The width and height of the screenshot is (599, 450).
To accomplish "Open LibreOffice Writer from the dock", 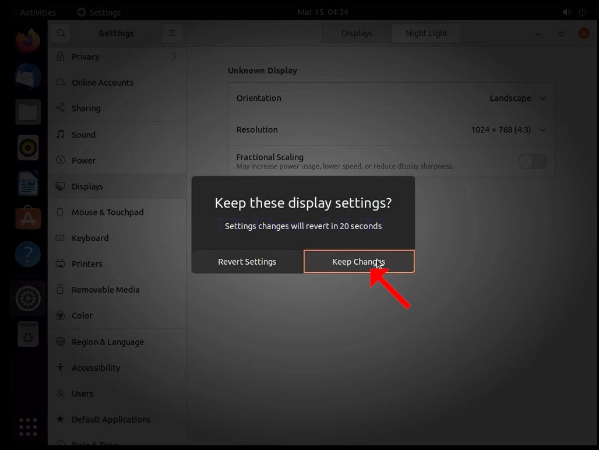I will click(28, 183).
